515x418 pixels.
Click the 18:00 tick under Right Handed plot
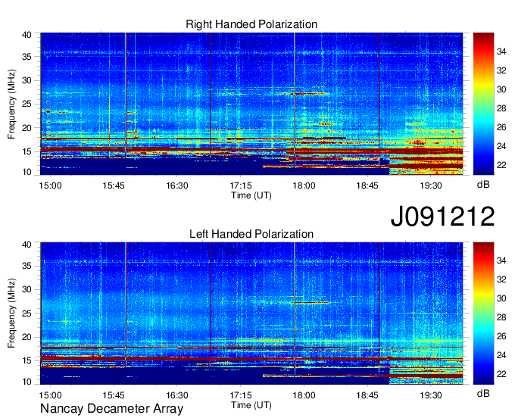(304, 186)
